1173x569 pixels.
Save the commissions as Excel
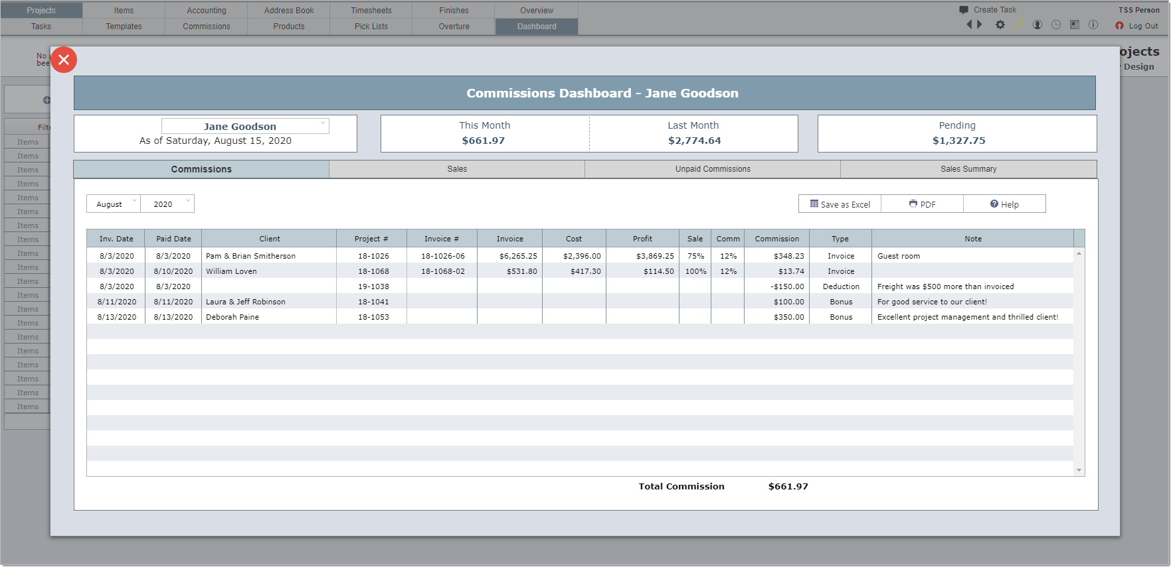840,204
